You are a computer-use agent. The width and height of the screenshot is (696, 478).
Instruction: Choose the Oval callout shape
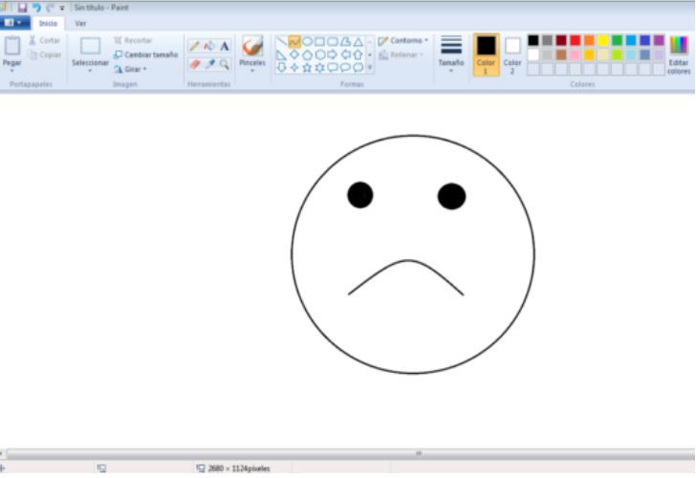[345, 68]
